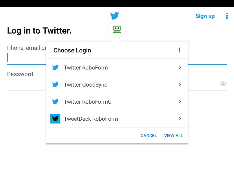Select the Twitter RoboFormU login entry

(117, 102)
